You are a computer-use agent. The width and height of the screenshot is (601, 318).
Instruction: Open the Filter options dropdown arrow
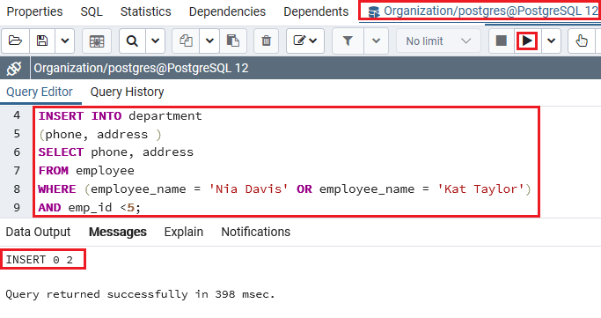click(376, 41)
